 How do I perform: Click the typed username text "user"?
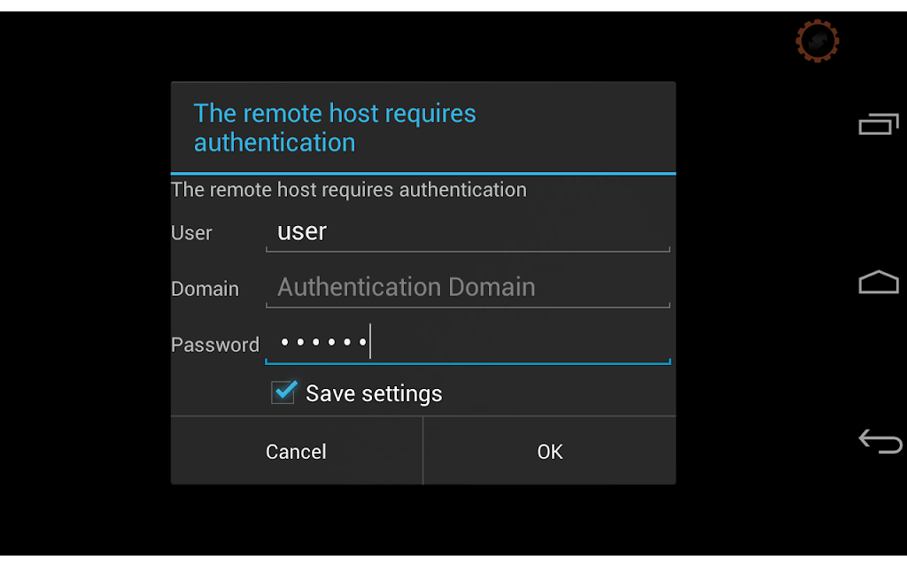302,231
